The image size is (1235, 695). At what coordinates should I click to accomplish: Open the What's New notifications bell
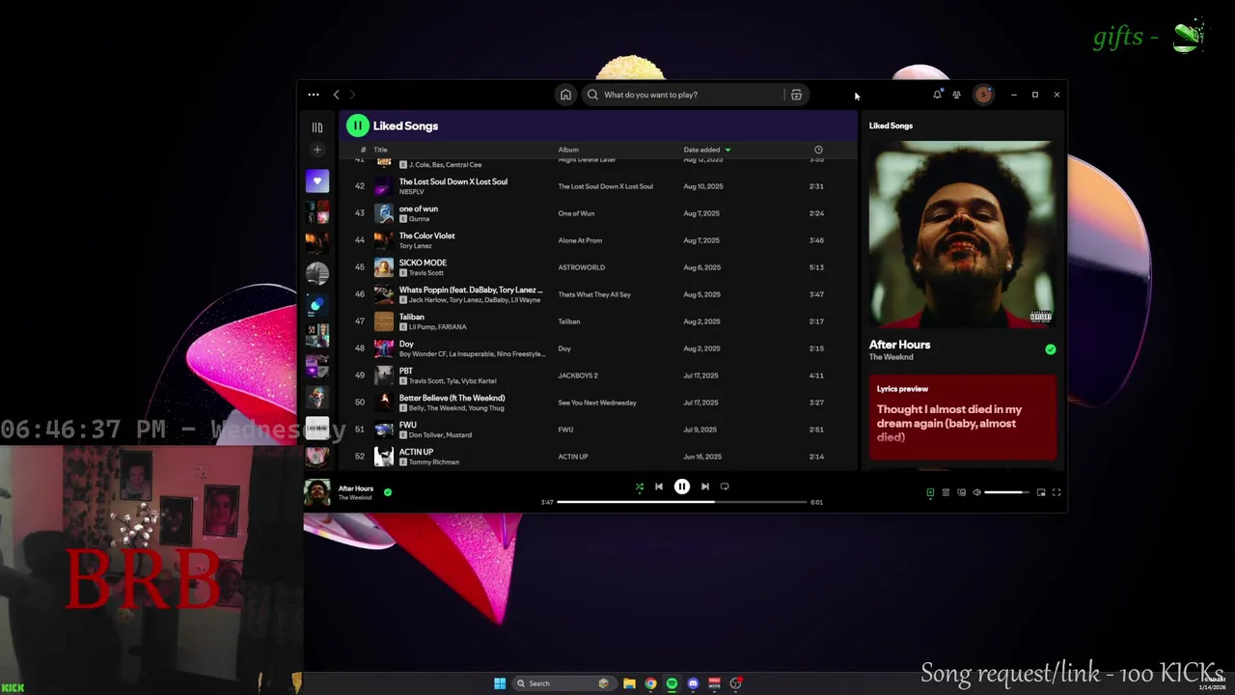pyautogui.click(x=937, y=95)
